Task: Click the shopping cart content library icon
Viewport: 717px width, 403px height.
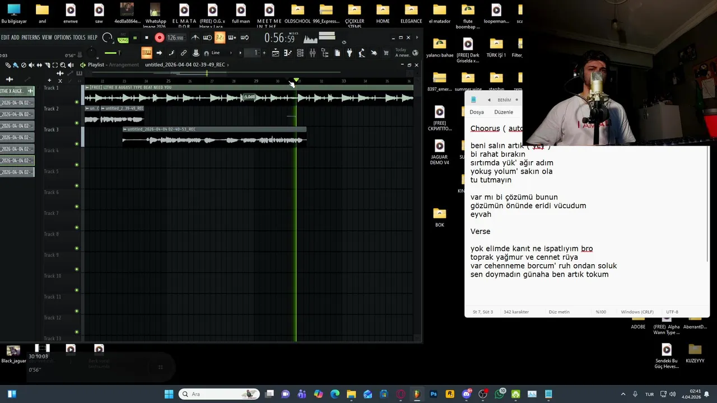Action: 386,53
